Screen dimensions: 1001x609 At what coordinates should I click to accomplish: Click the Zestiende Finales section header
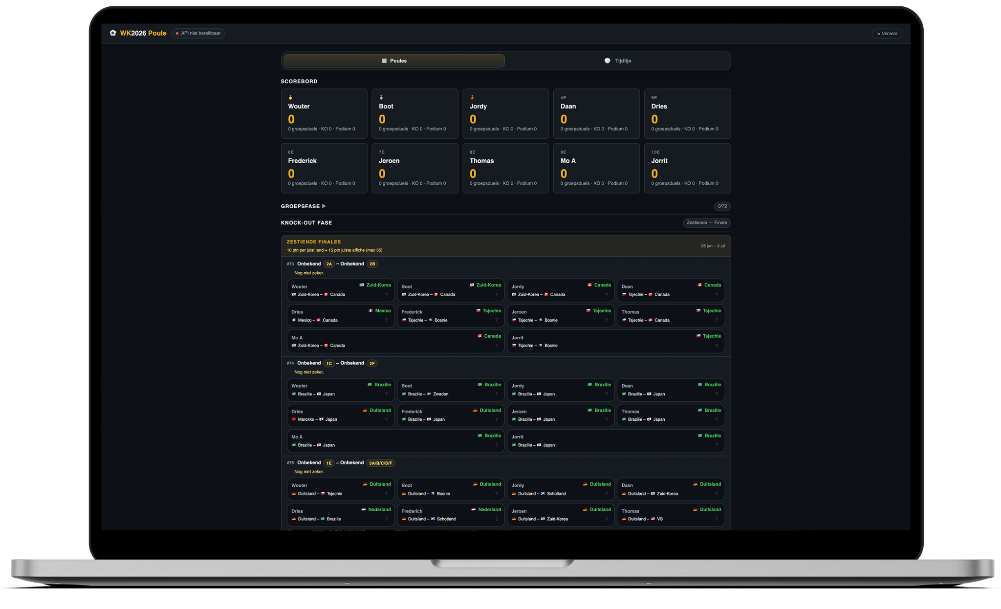[x=506, y=246]
